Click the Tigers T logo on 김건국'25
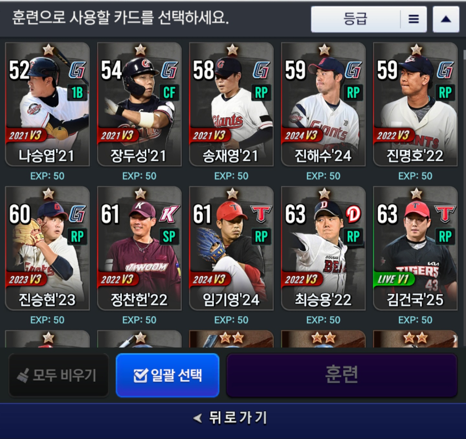The width and height of the screenshot is (466, 439). tap(446, 214)
